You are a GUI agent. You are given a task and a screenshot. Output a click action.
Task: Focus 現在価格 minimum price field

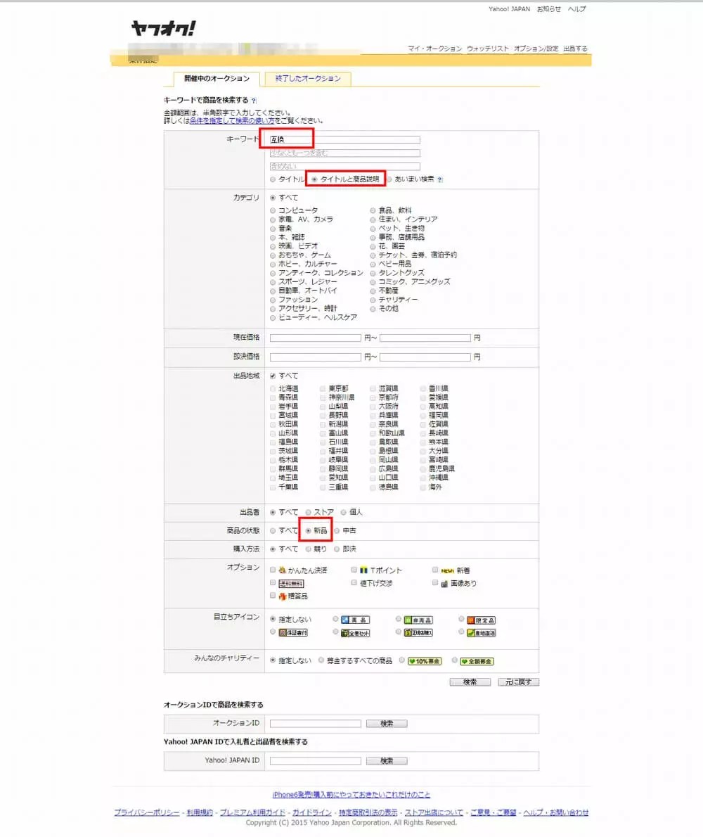[315, 338]
